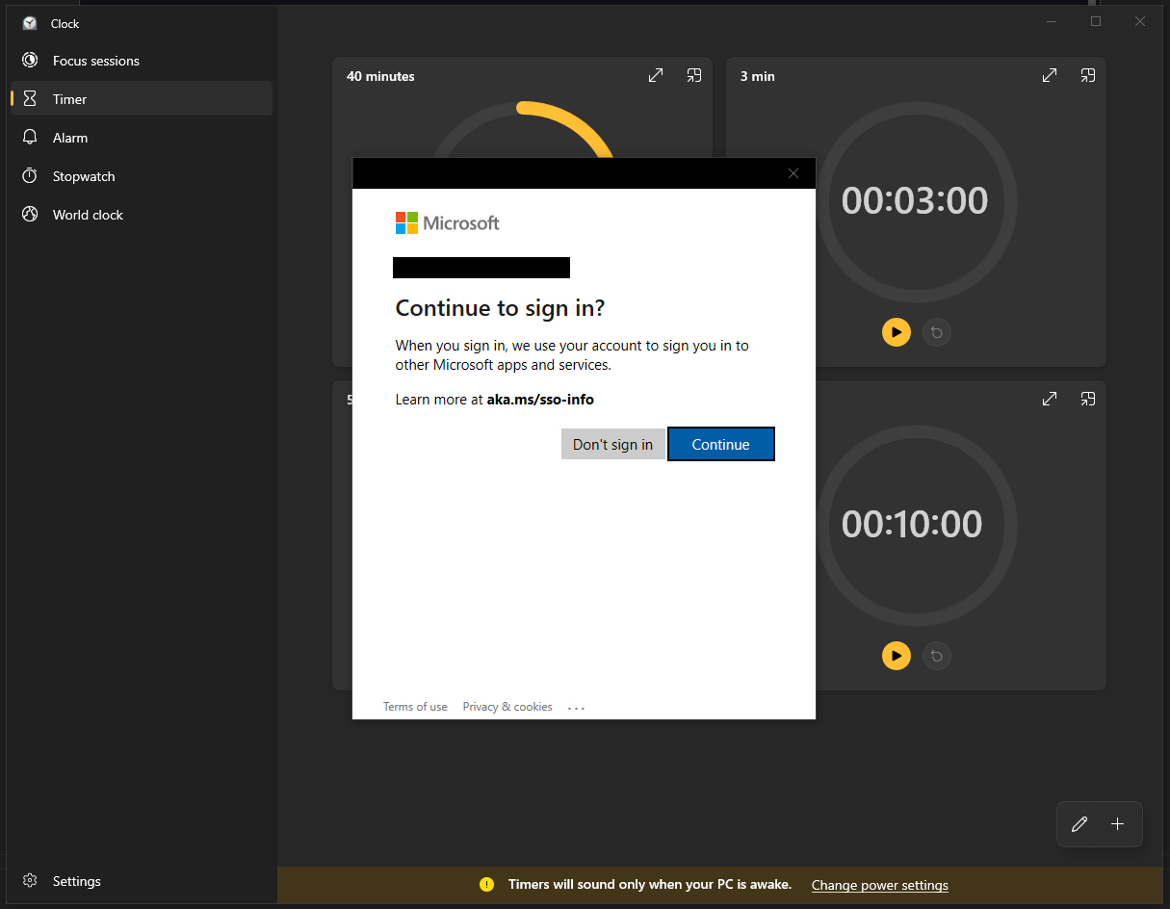Click the edit timers pencil icon
1170x909 pixels.
(1079, 824)
